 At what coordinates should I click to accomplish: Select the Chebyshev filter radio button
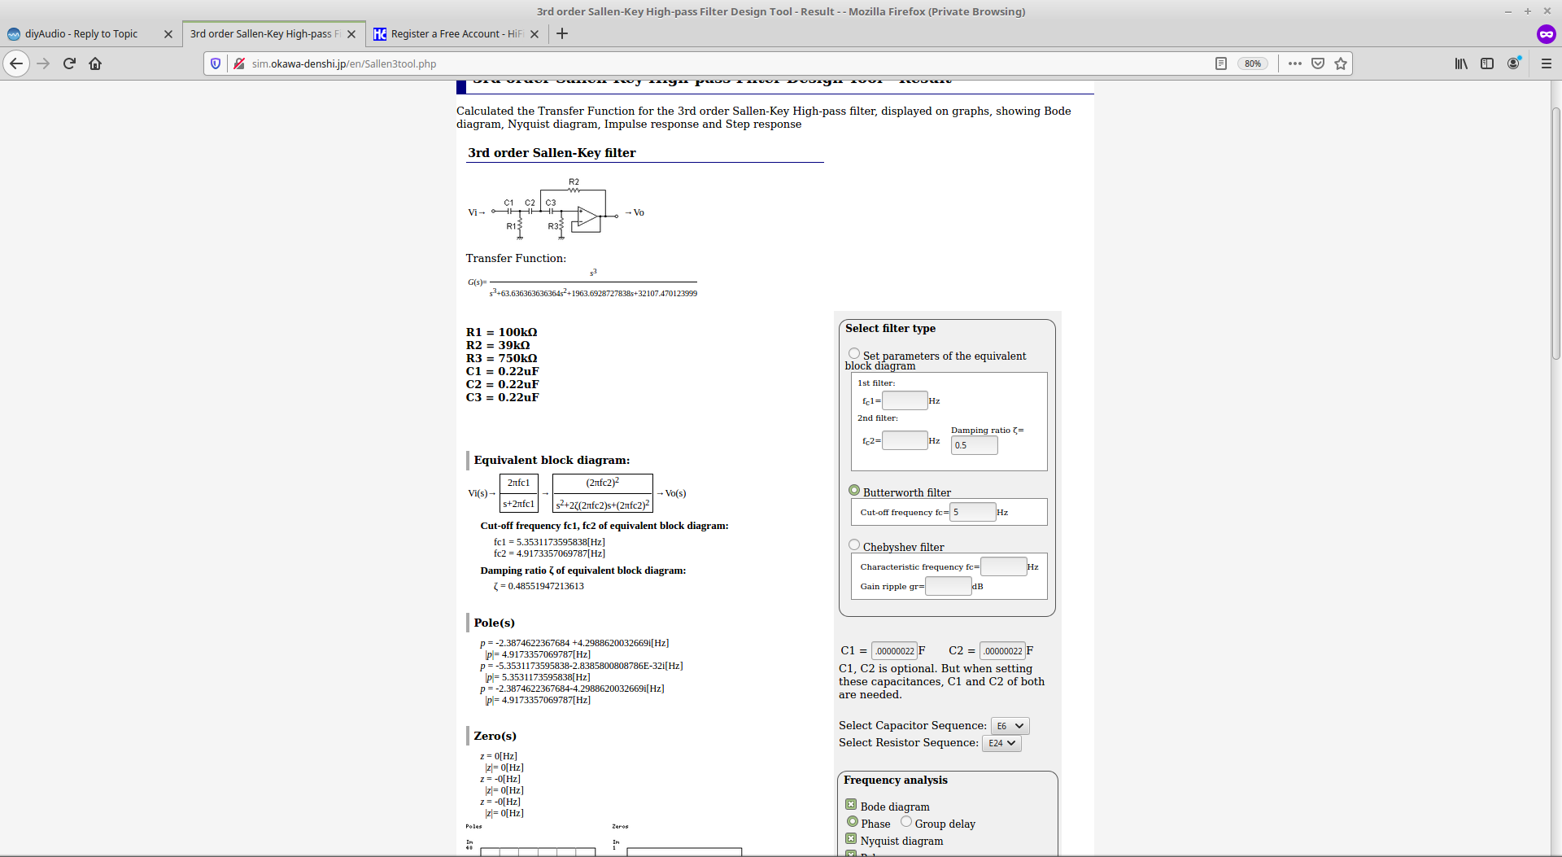click(854, 545)
